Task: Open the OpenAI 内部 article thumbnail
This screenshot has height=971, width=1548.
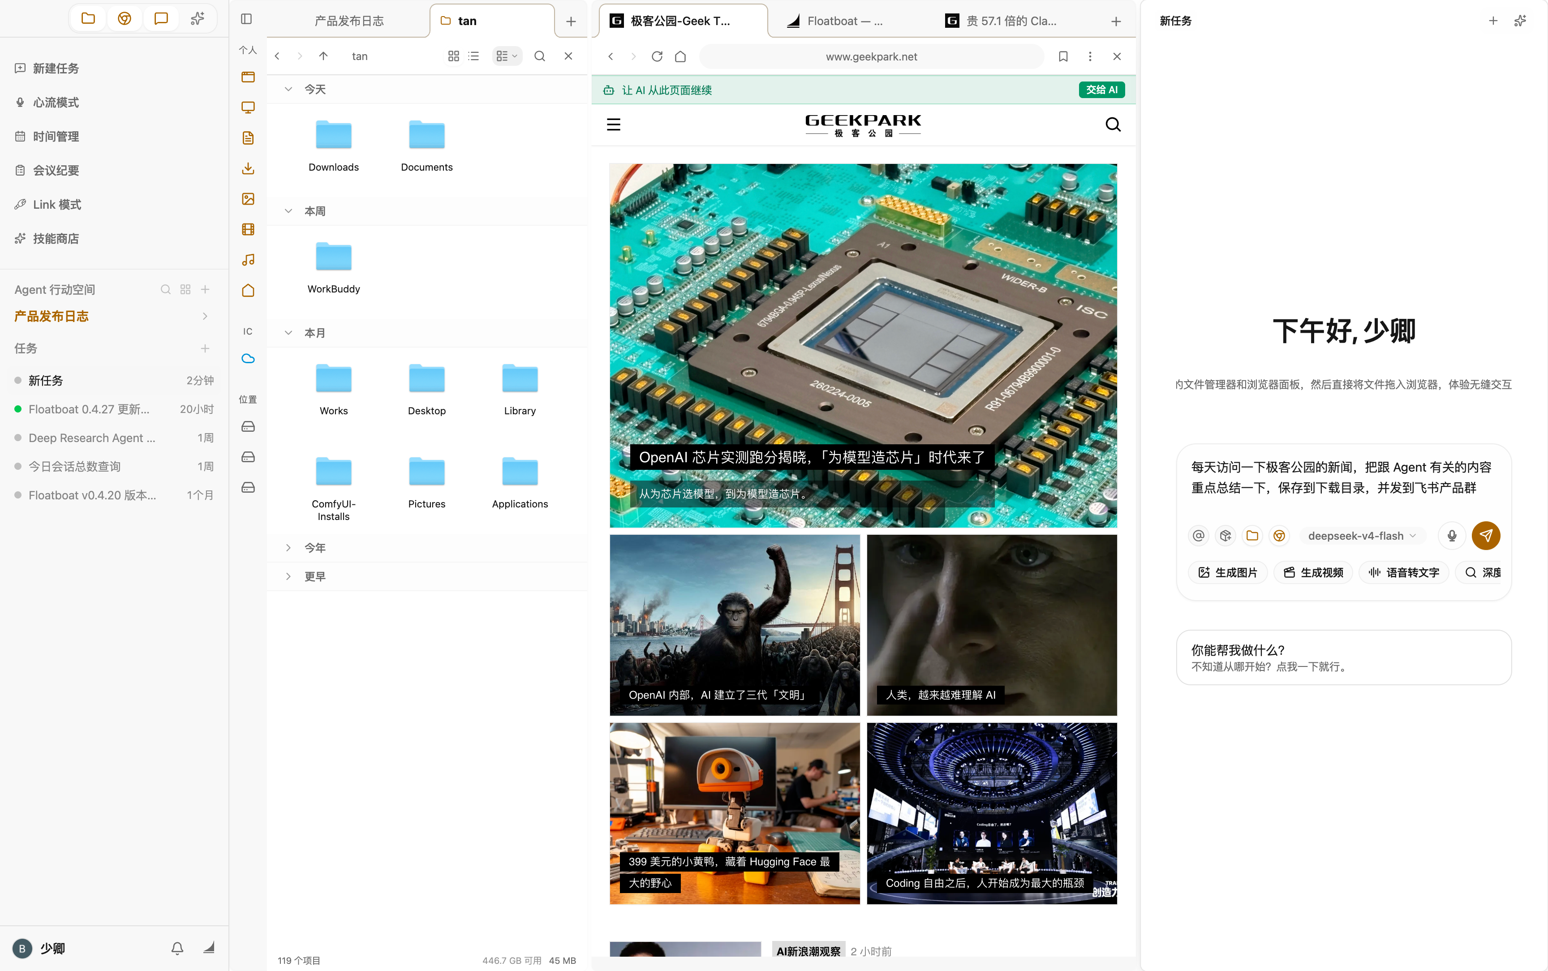Action: [x=735, y=625]
